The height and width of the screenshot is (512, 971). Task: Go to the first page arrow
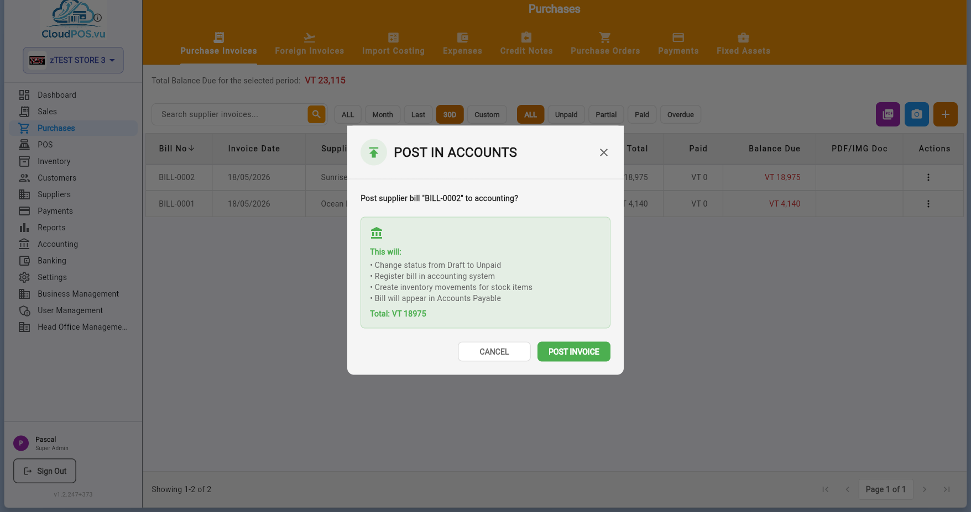click(826, 489)
